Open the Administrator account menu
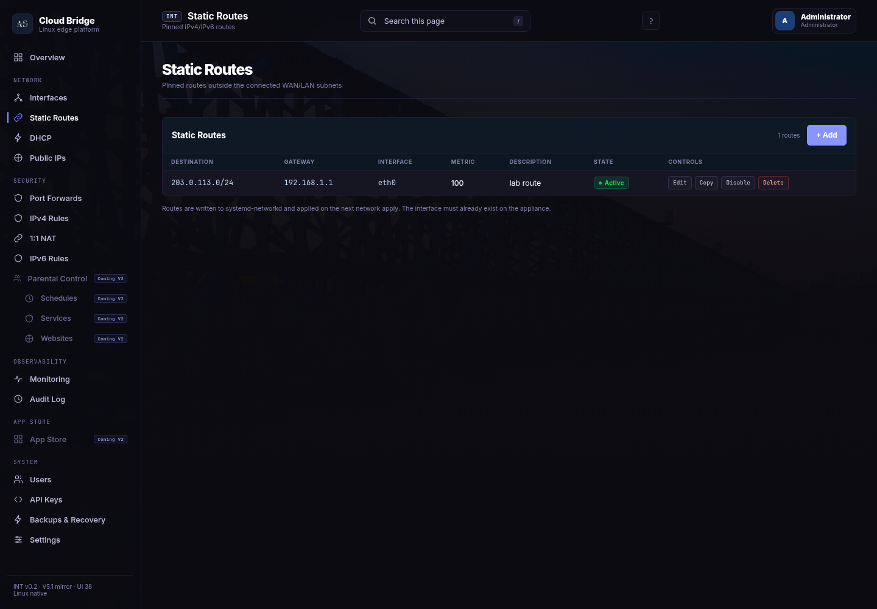877x609 pixels. click(x=814, y=21)
